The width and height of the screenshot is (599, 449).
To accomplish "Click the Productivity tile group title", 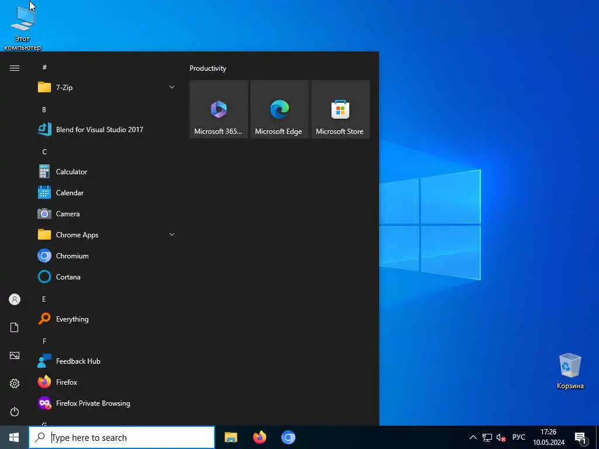I will pos(208,68).
